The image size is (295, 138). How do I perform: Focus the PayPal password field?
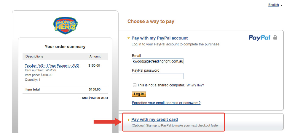click(158, 76)
